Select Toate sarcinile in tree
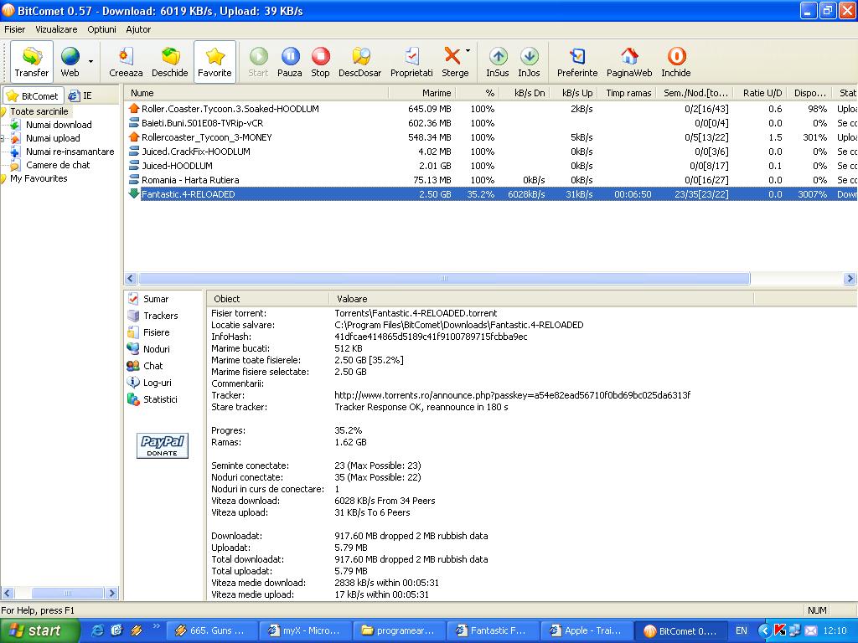This screenshot has height=643, width=858. pyautogui.click(x=39, y=111)
